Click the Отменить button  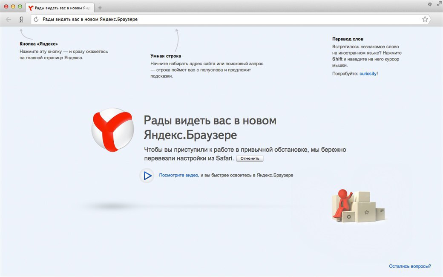(250, 158)
